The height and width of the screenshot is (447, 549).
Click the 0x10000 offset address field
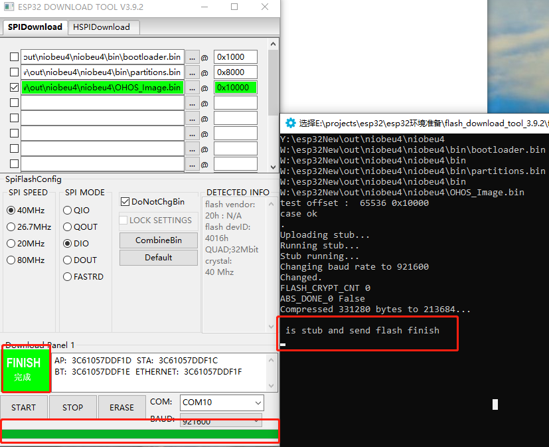point(236,88)
